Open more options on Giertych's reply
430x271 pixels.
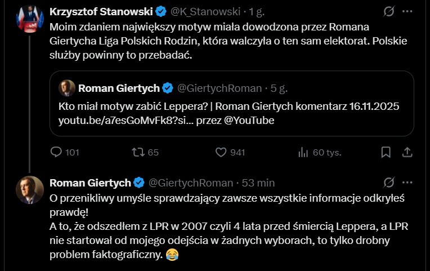coord(409,183)
